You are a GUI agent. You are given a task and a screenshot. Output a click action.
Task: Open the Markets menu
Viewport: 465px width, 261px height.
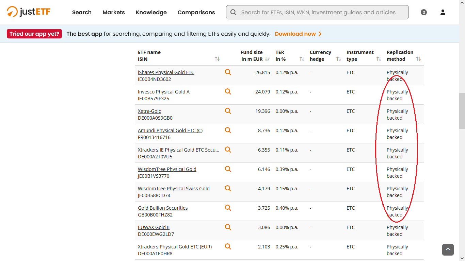point(114,12)
